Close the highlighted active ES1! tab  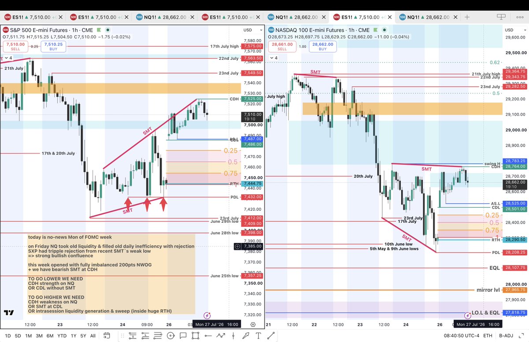[389, 17]
